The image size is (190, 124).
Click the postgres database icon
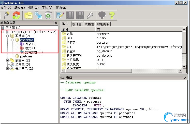(17, 56)
